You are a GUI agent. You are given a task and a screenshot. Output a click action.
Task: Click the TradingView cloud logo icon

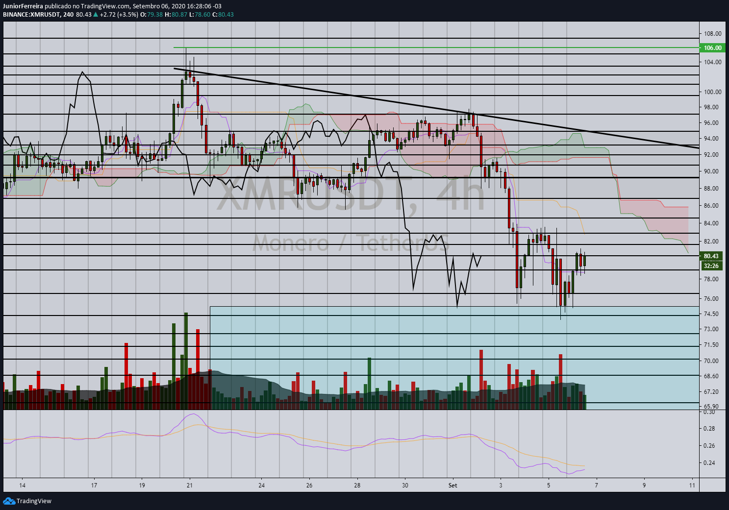pyautogui.click(x=9, y=501)
